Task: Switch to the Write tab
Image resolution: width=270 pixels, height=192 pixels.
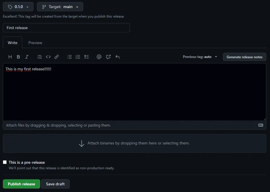Action: 13,43
